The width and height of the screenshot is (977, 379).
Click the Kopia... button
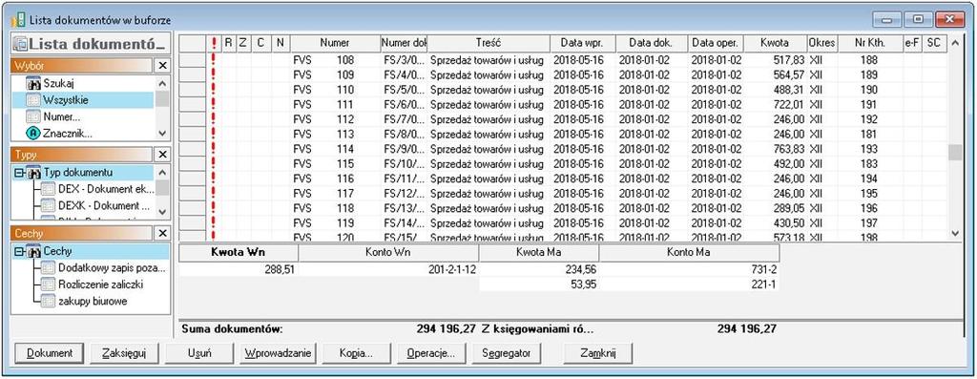[357, 353]
